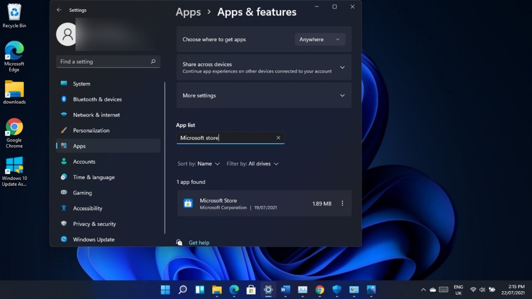This screenshot has height=299, width=532.
Task: Clear the app list search text
Action: 278,138
